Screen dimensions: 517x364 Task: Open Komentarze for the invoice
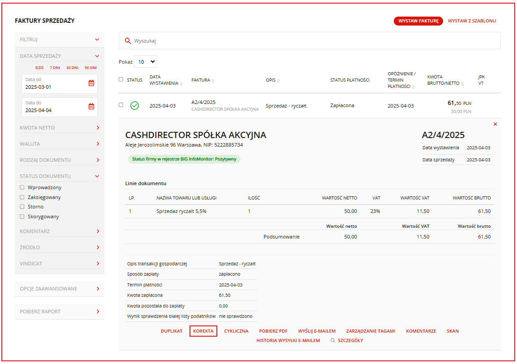point(421,331)
